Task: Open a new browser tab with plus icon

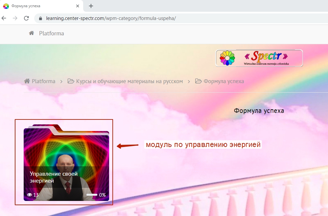Action: [x=91, y=6]
